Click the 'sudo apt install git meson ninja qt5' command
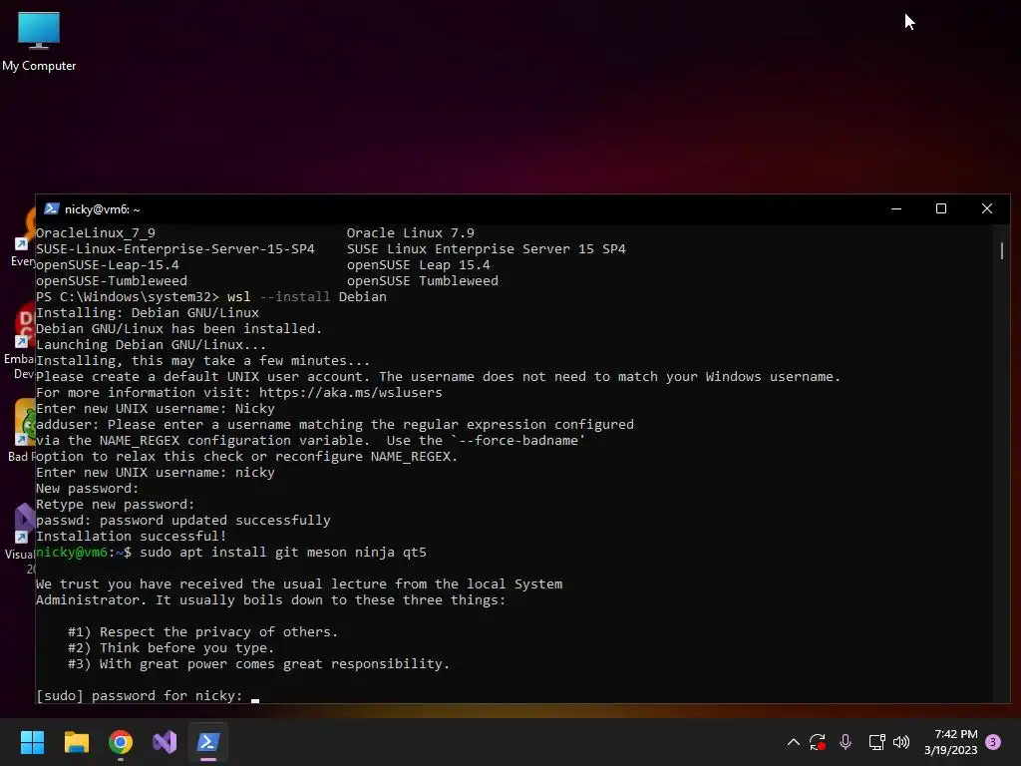 click(x=283, y=553)
